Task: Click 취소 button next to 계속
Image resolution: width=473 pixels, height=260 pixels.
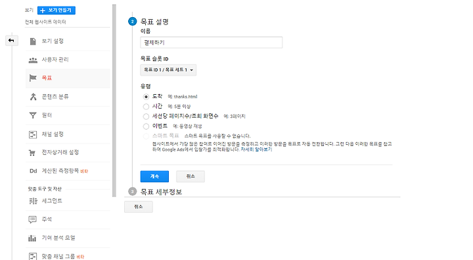Action: point(191,176)
